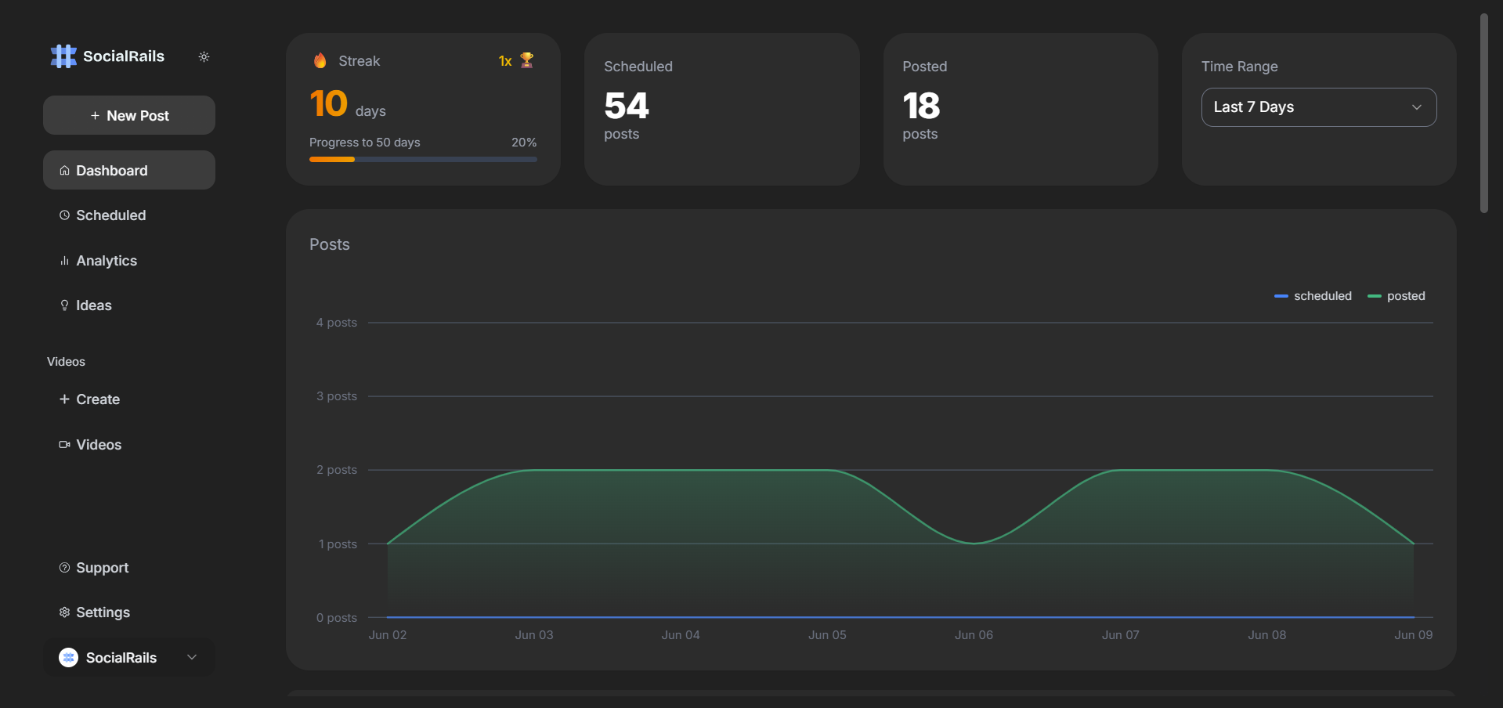This screenshot has width=1503, height=708.
Task: Toggle the posted series in the chart legend
Action: (x=1396, y=296)
